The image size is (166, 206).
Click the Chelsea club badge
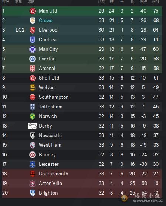33,40
